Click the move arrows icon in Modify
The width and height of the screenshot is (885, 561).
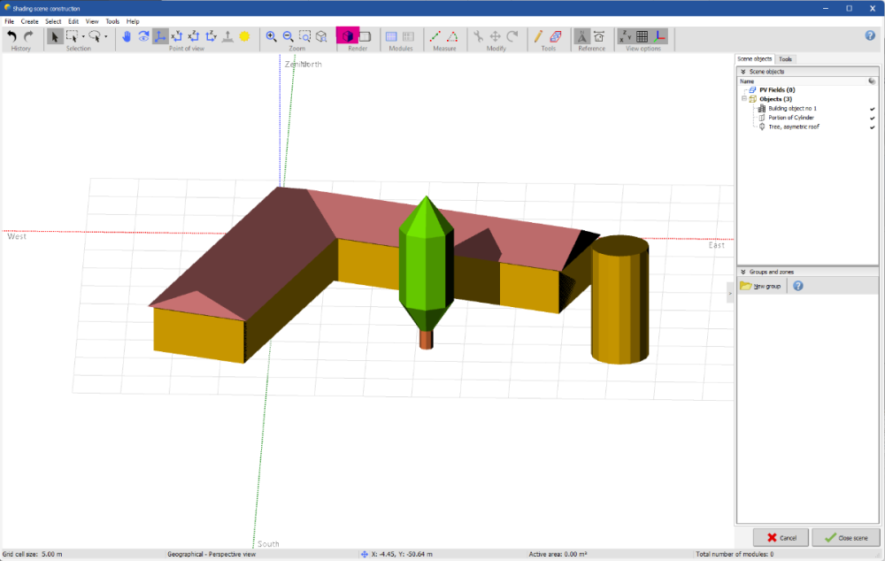pos(495,36)
